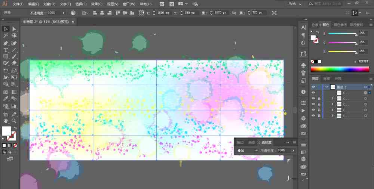Select the Magic Wand tool
Viewport: 374px width, 189px height.
[6, 36]
